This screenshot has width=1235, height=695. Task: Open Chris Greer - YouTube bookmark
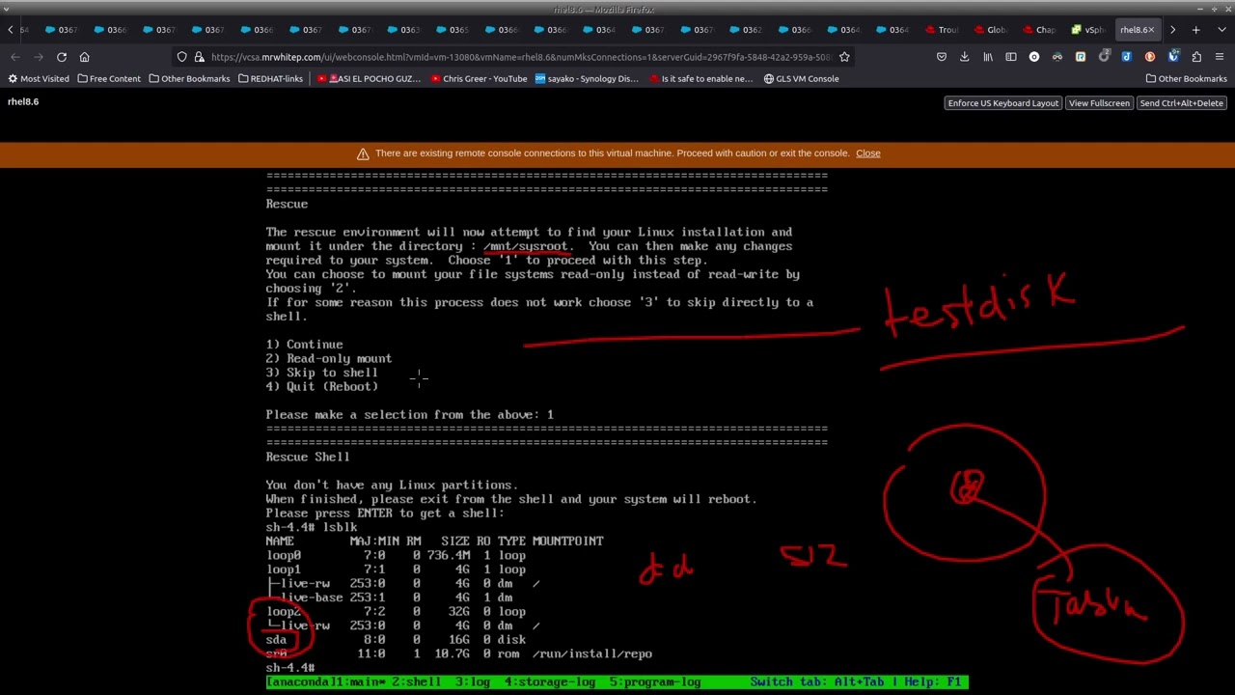(x=479, y=78)
